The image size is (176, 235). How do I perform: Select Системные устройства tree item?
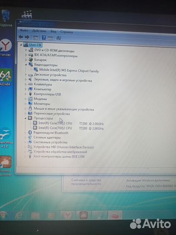[x=50, y=142]
